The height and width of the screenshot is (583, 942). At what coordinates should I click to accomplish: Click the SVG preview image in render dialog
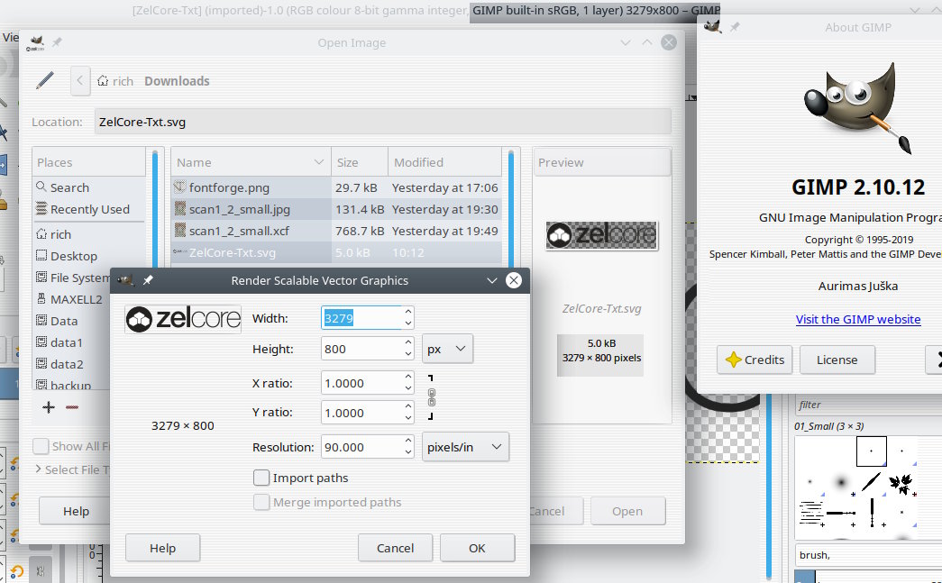pyautogui.click(x=183, y=319)
